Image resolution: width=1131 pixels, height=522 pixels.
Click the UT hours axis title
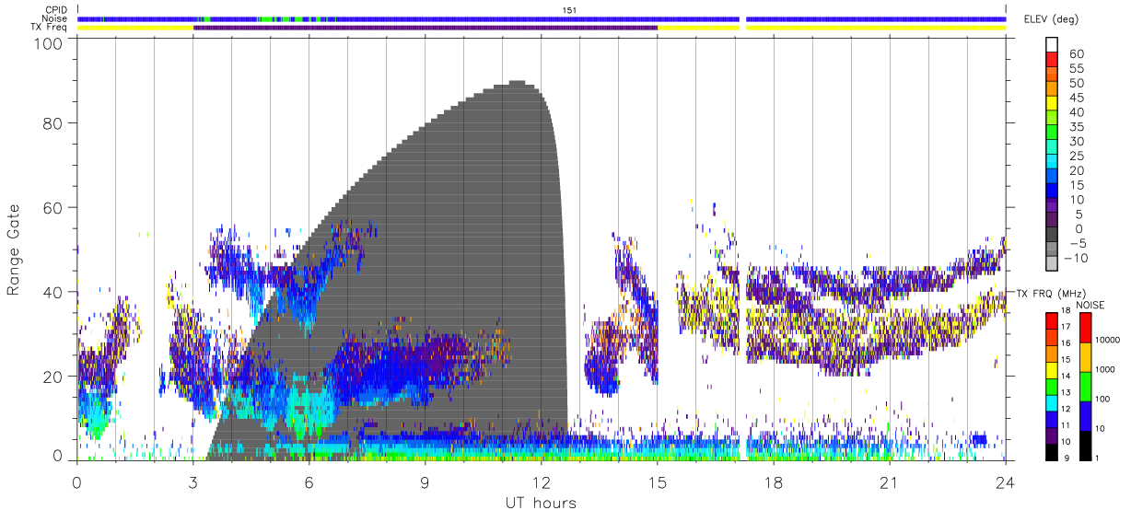click(540, 504)
